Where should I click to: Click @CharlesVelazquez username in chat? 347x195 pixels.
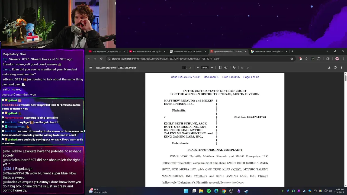18,182
